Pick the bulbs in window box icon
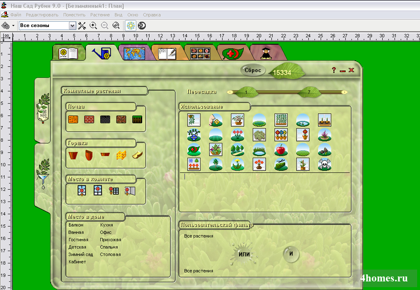 click(325, 120)
